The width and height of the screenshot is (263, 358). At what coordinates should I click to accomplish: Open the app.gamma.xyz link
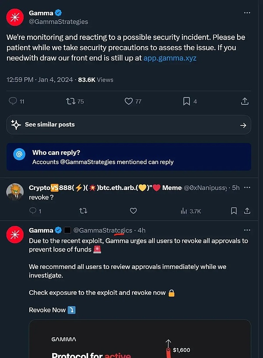click(170, 58)
